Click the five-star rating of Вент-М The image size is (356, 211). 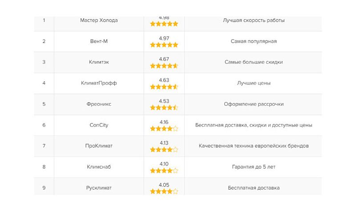[x=164, y=45]
